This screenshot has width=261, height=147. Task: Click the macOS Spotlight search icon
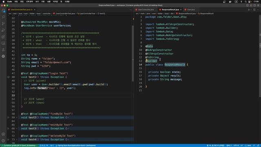coord(246,2)
